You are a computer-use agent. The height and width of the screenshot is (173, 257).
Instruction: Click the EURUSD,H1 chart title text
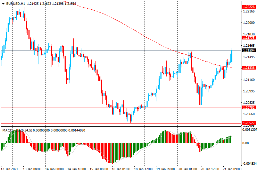tap(16, 3)
